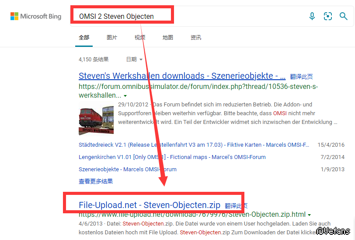Screen dimensions: 355x240
Task: Open visual search camera icon
Action: pos(327,16)
